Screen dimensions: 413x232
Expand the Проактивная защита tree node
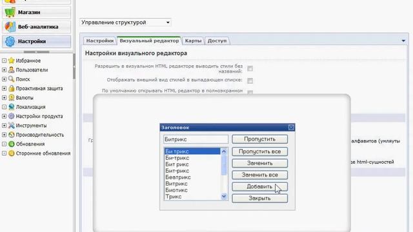(4, 88)
